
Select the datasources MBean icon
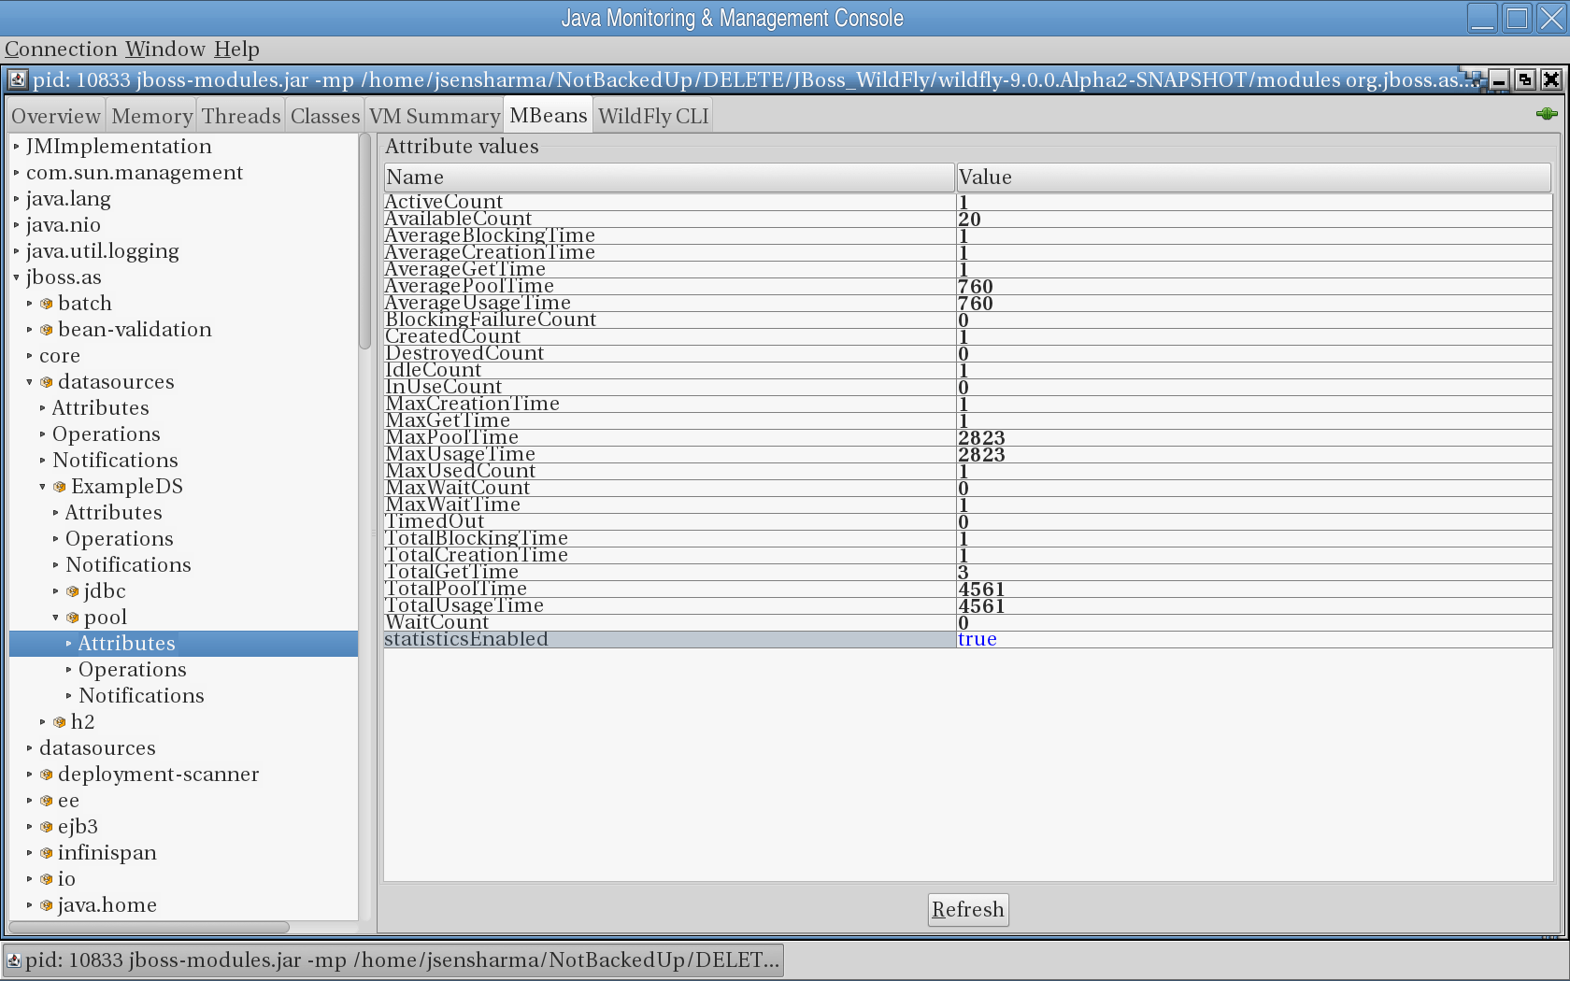[x=46, y=381]
